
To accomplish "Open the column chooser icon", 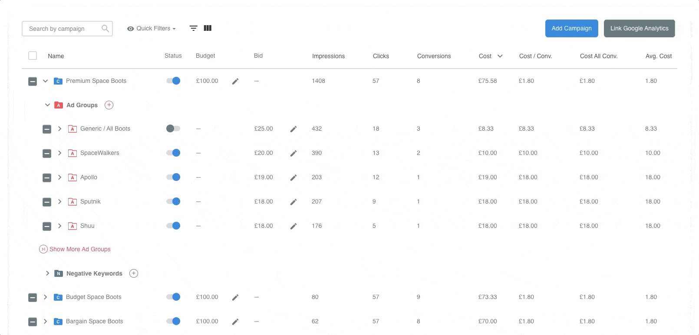I will [208, 28].
